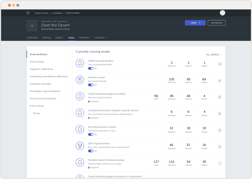Expand the ACTIONS menu
This screenshot has height=179, width=252.
(x=100, y=38)
